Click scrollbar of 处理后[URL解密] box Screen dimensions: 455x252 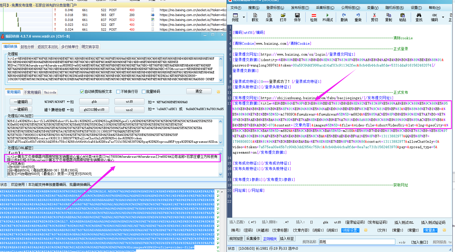220,164
